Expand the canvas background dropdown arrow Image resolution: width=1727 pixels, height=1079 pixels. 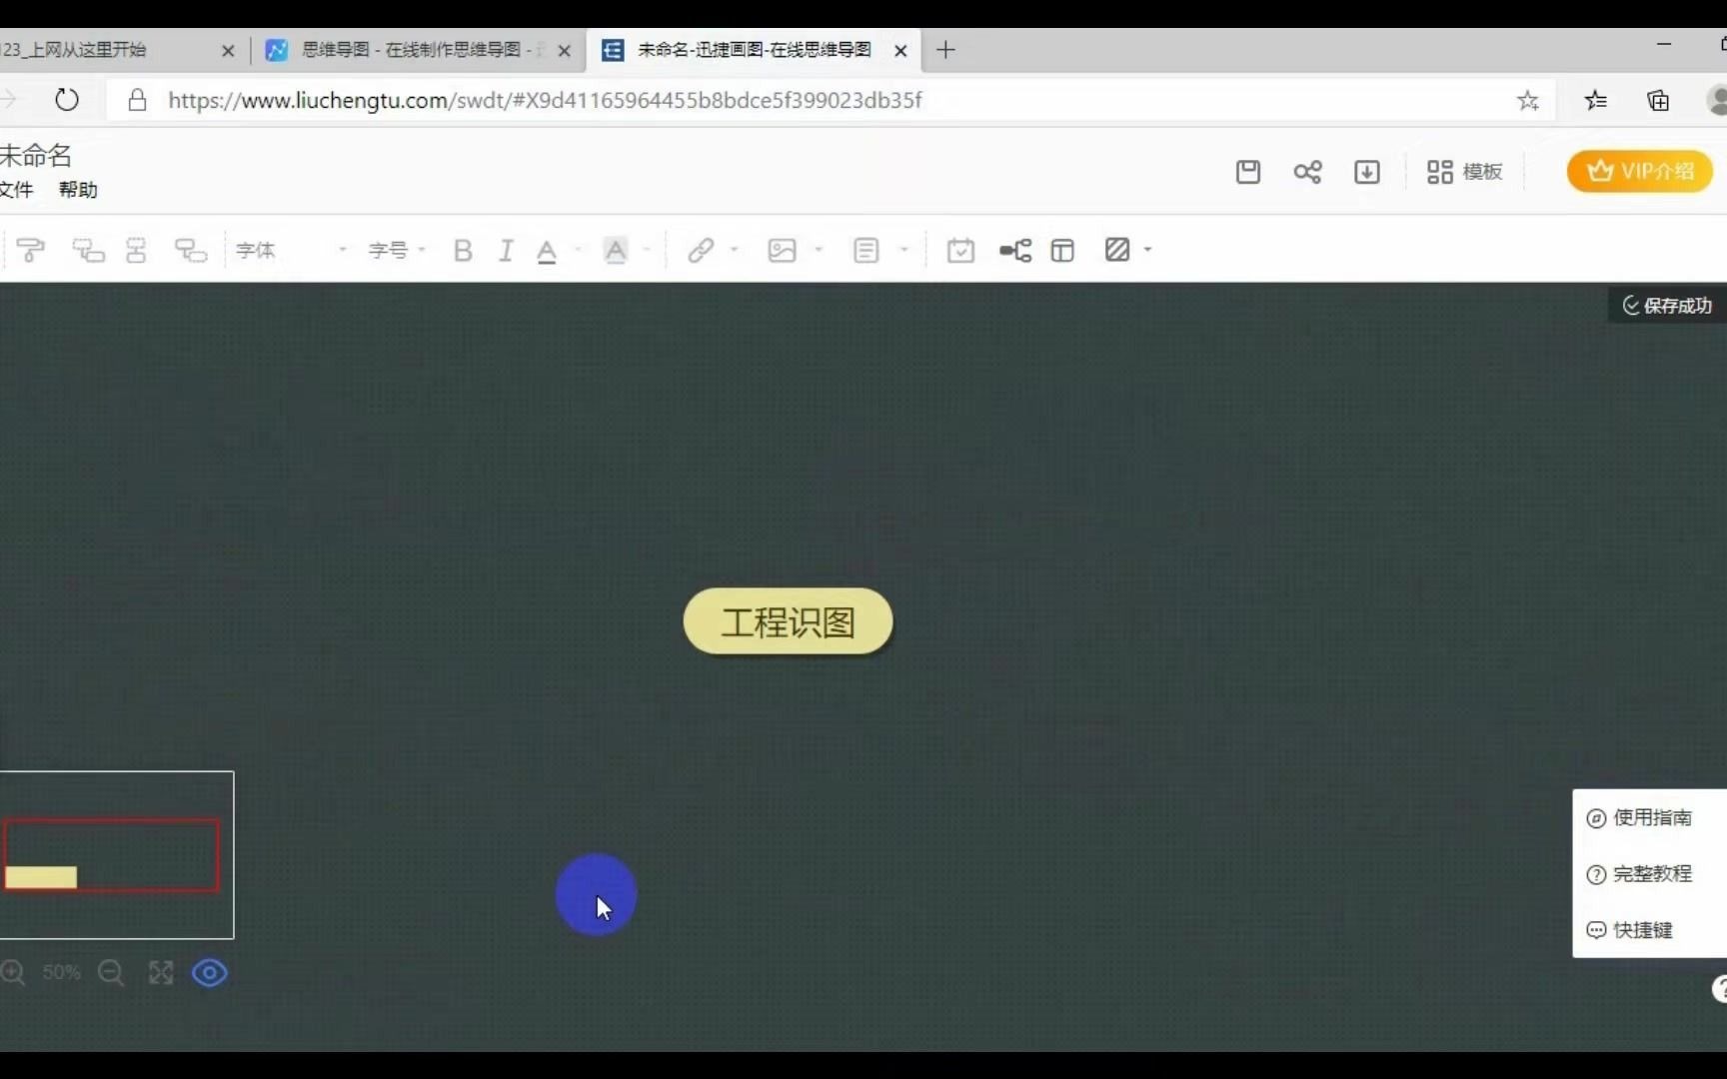[x=1147, y=250]
